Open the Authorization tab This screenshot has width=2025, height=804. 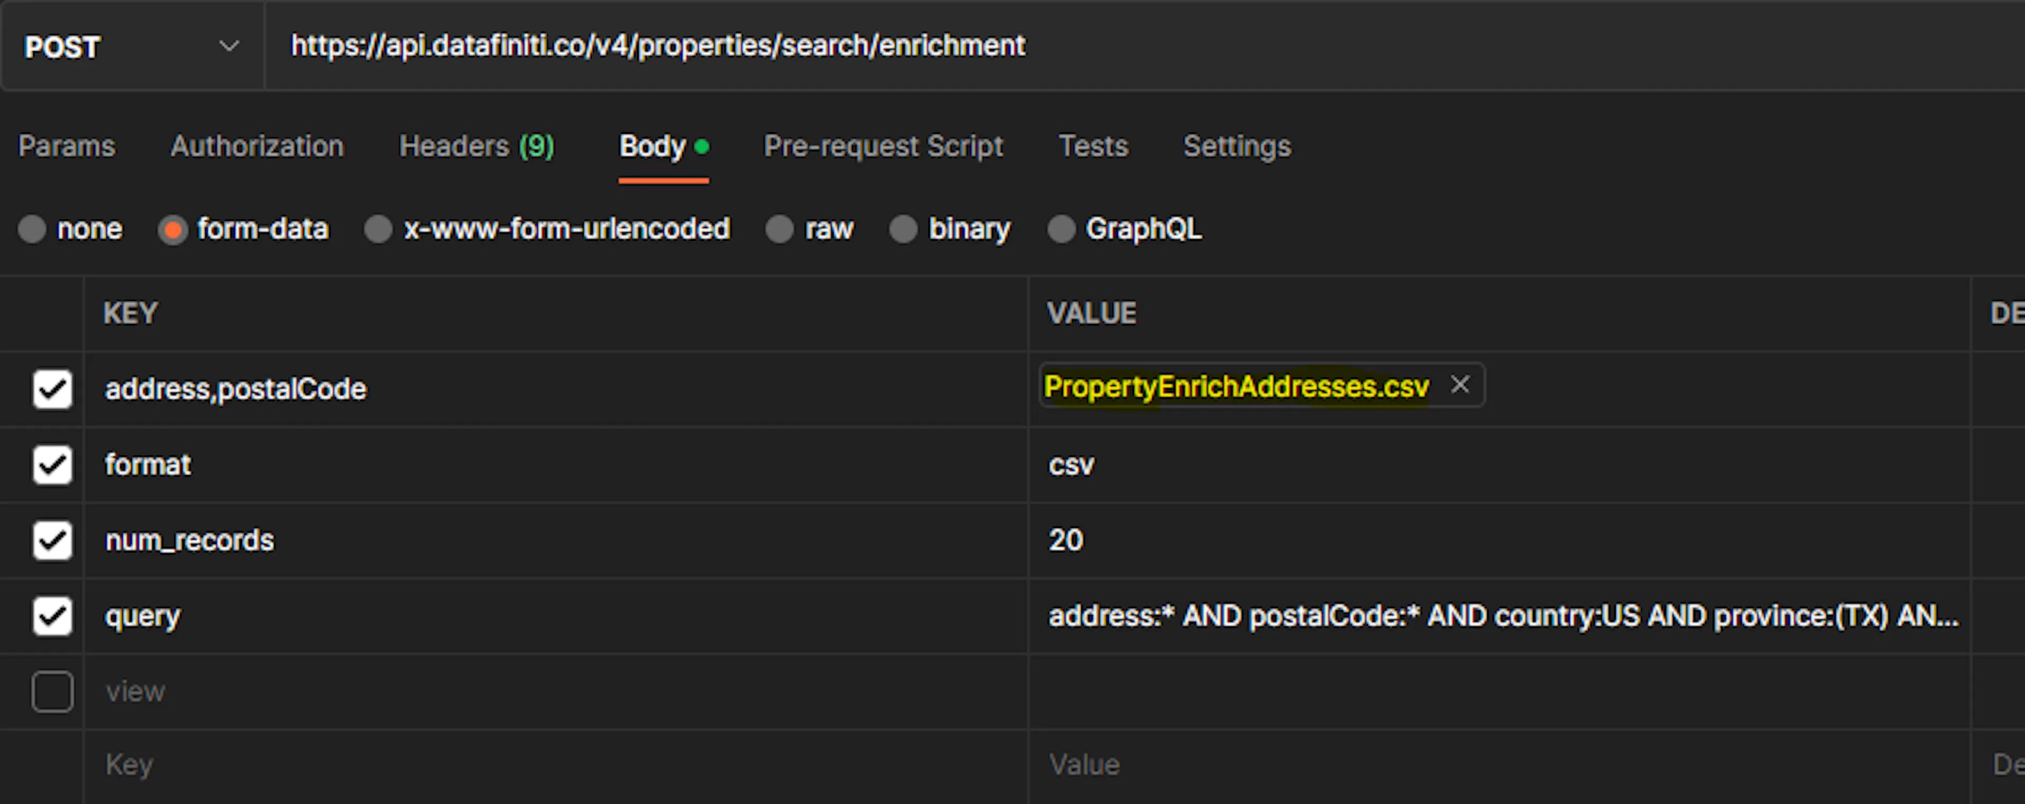point(257,146)
